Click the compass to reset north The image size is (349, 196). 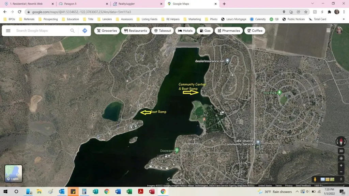(341, 141)
